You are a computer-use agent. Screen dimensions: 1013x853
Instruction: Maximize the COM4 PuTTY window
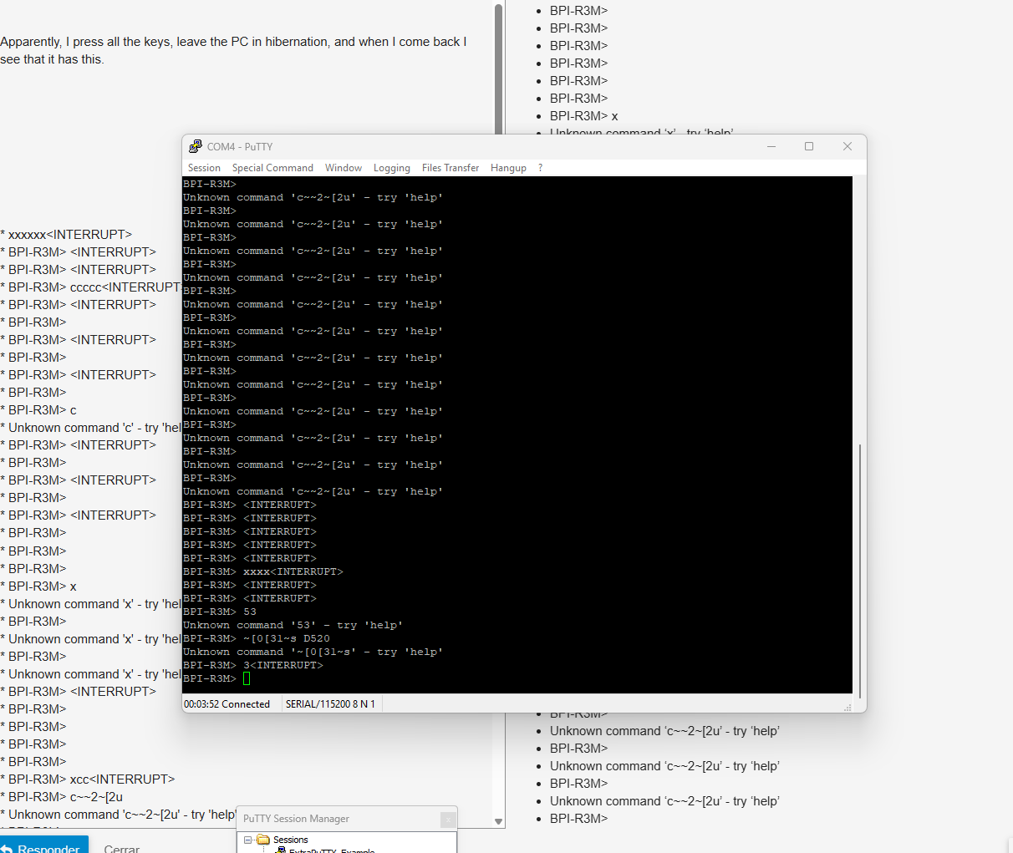809,146
